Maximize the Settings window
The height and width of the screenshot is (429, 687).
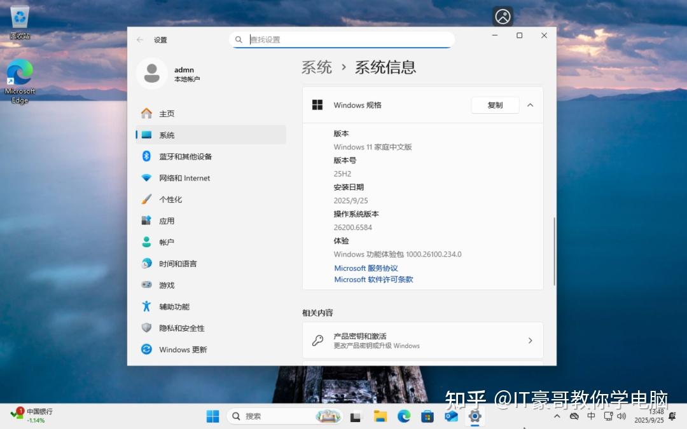coord(519,35)
